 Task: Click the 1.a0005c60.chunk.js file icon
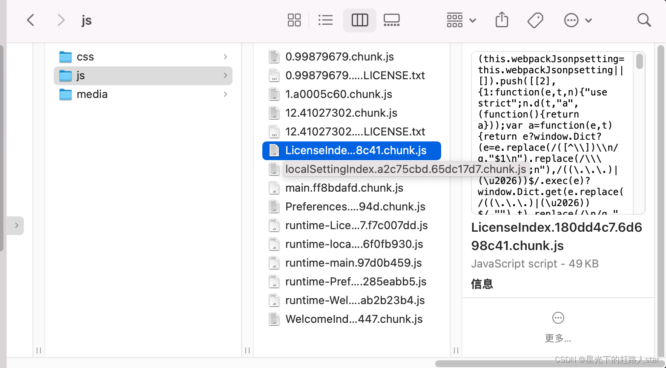[x=274, y=94]
